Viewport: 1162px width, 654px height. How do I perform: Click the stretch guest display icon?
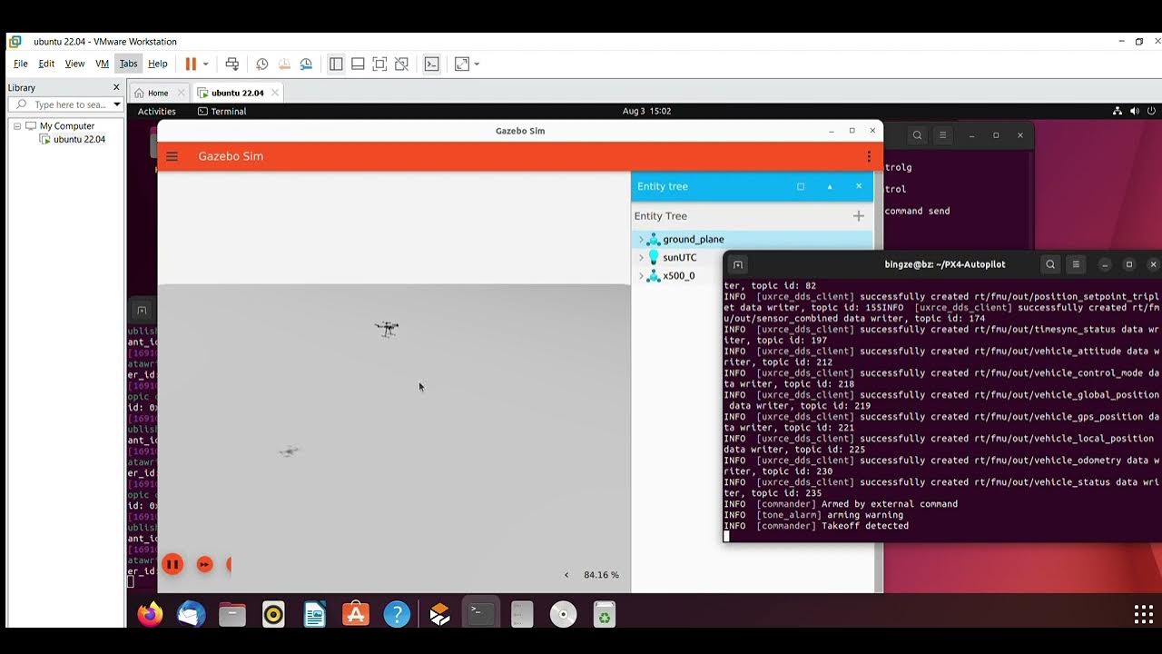[461, 64]
